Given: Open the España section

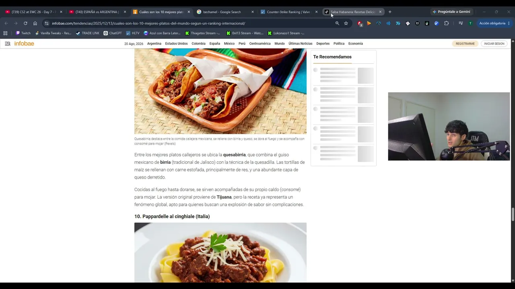Looking at the screenshot, I should click(215, 43).
